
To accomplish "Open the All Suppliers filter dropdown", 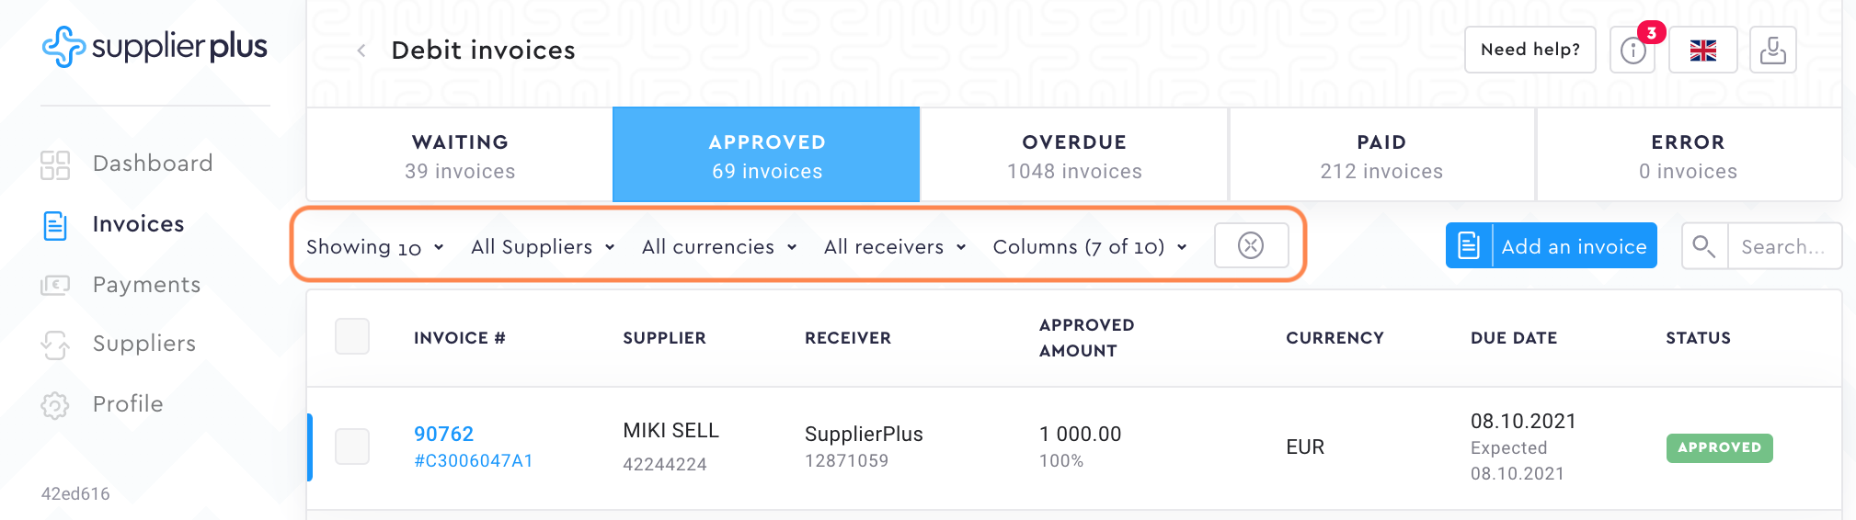I will click(x=543, y=247).
